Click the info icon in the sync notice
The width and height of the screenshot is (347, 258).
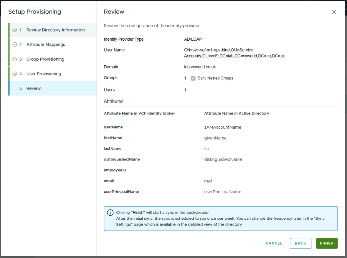(x=110, y=213)
